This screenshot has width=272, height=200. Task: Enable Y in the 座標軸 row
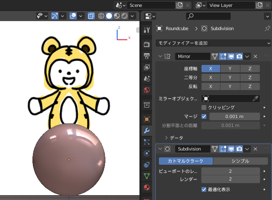[230, 69]
